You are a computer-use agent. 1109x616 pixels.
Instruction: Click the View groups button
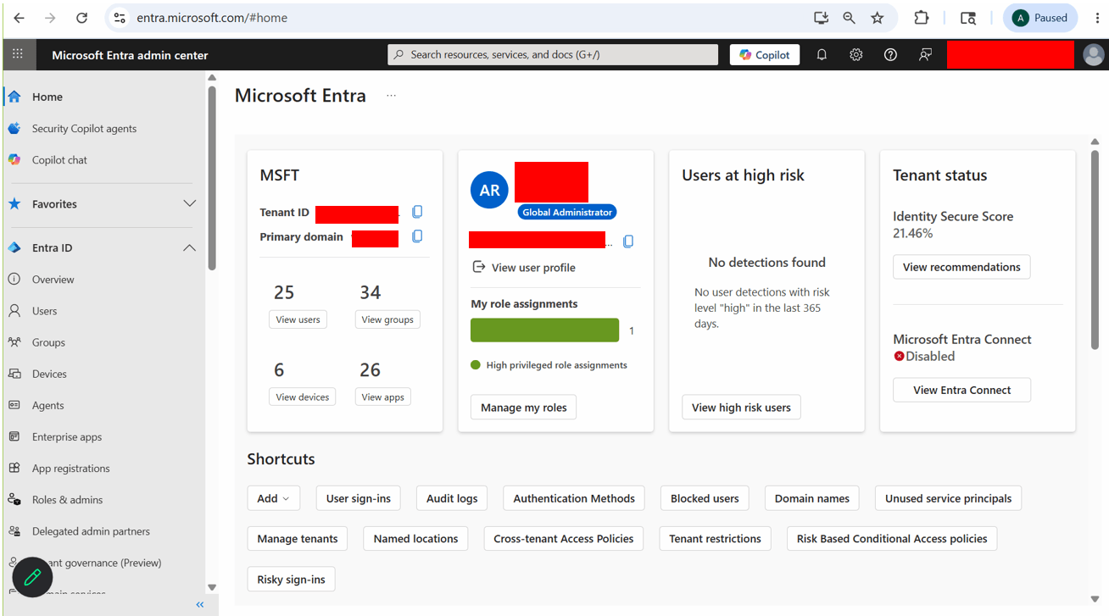[x=387, y=319]
